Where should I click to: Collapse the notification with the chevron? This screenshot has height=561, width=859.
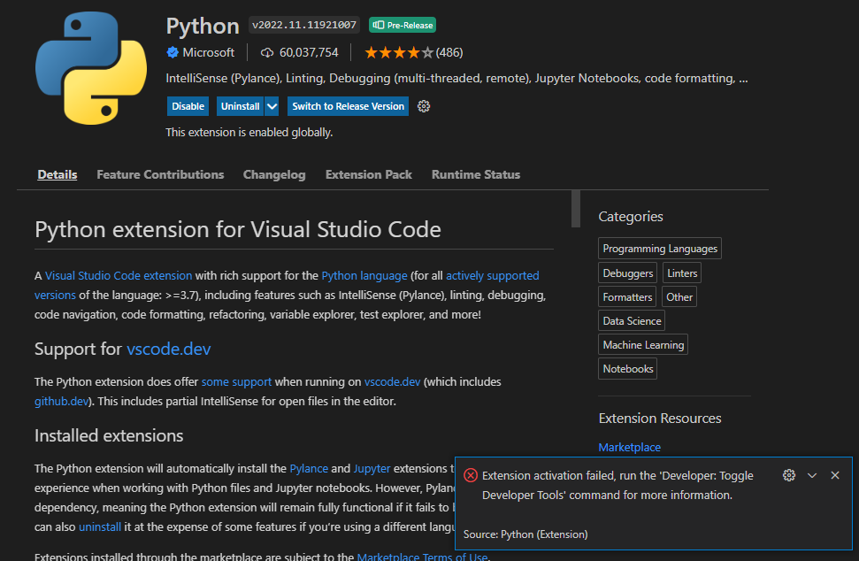coord(812,475)
